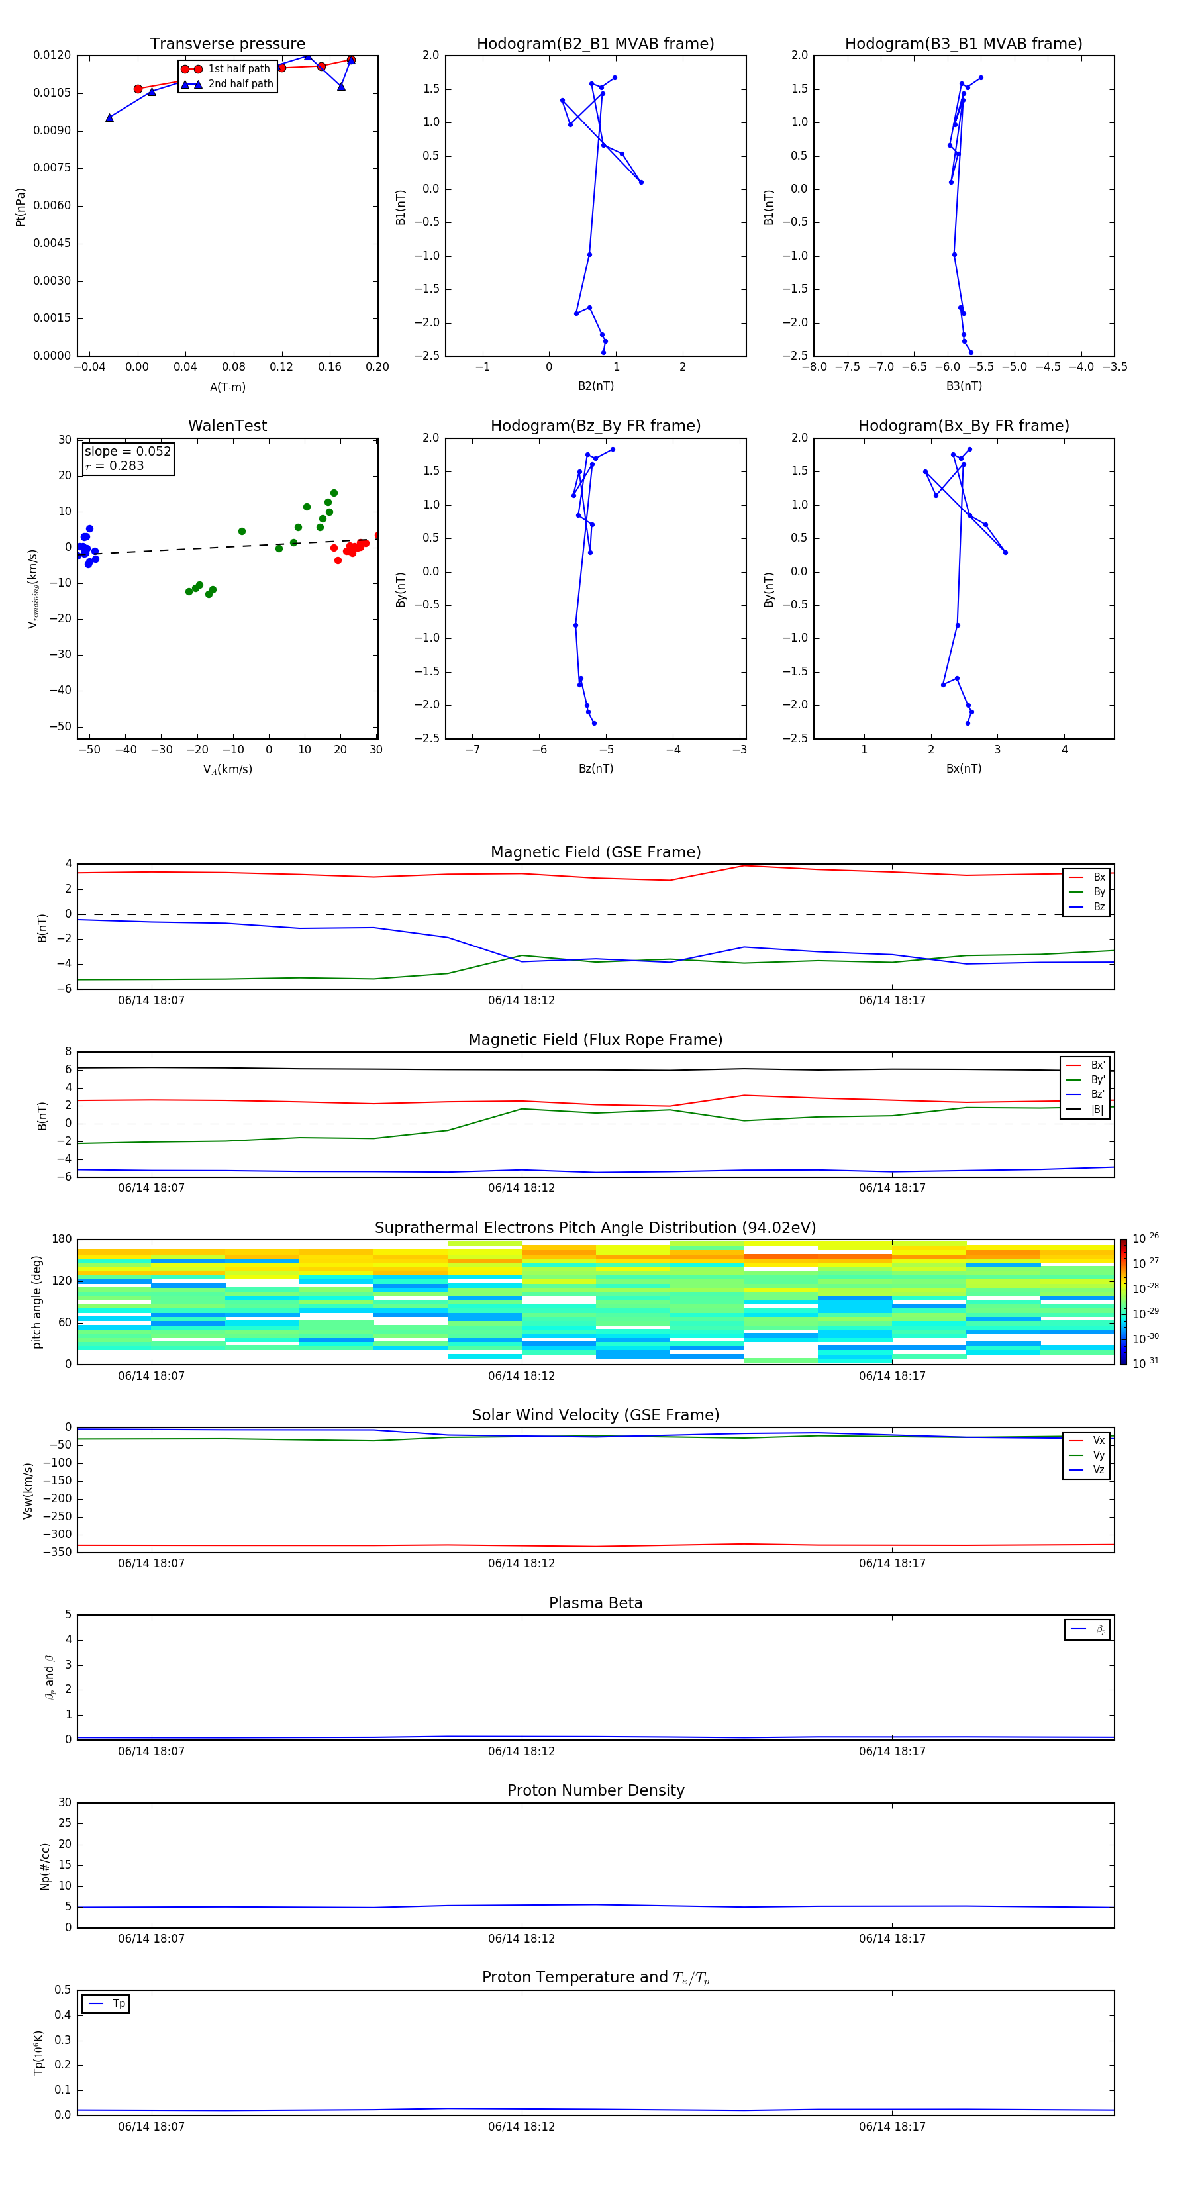Viewport: 1192px width, 2185px height.
Task: Click the 'WalenTest' plot title
Action: coord(227,426)
